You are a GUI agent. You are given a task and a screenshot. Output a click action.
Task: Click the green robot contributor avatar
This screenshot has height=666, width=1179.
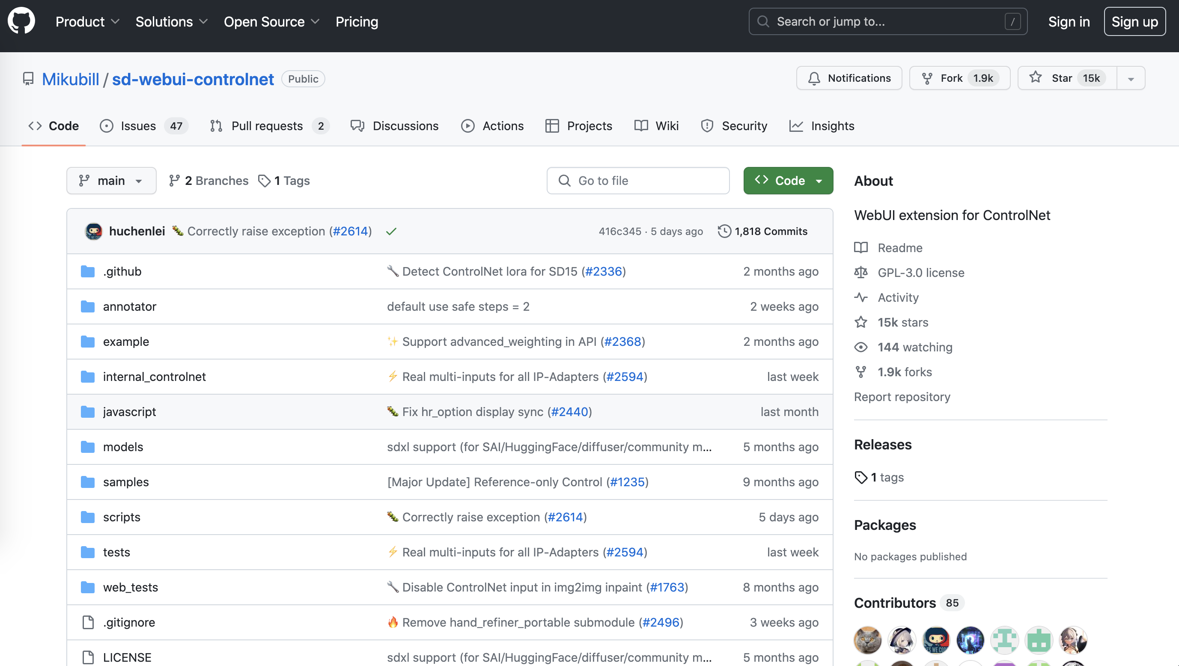click(x=1039, y=640)
